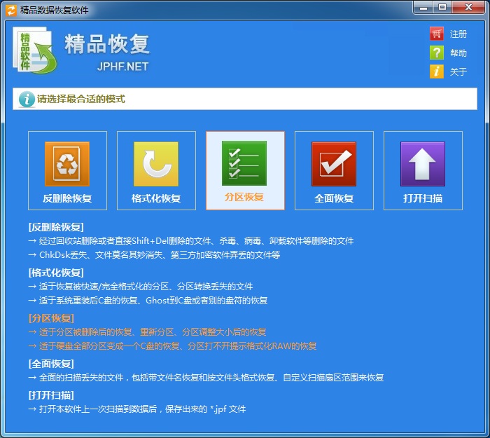Open the 帮助 help link
The height and width of the screenshot is (438, 490).
point(458,53)
